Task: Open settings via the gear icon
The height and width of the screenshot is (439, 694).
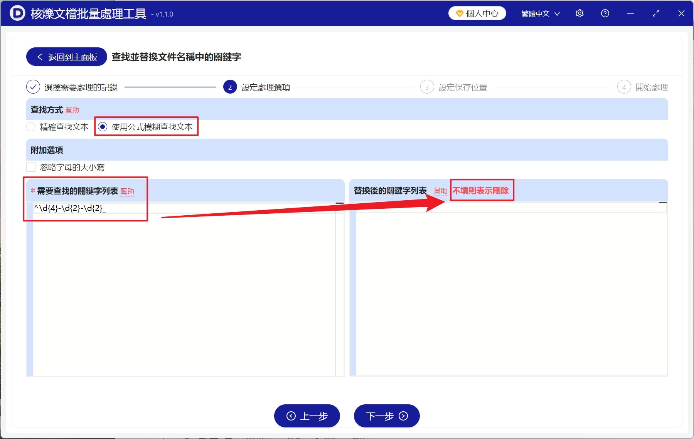Action: pyautogui.click(x=579, y=13)
